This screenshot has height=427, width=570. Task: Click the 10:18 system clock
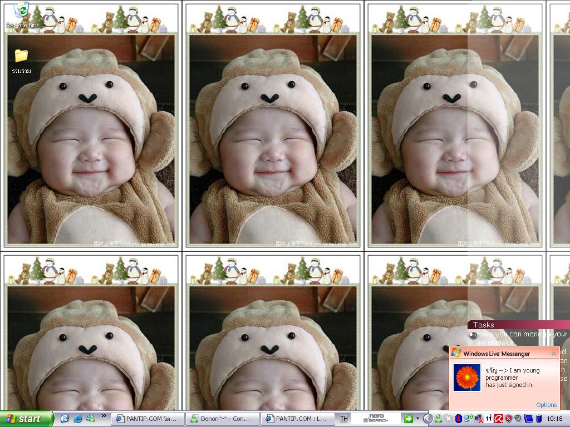pyautogui.click(x=555, y=419)
